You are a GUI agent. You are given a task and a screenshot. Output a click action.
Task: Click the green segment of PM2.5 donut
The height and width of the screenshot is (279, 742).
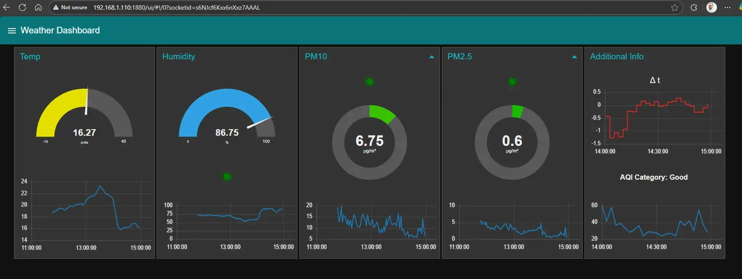tap(517, 112)
